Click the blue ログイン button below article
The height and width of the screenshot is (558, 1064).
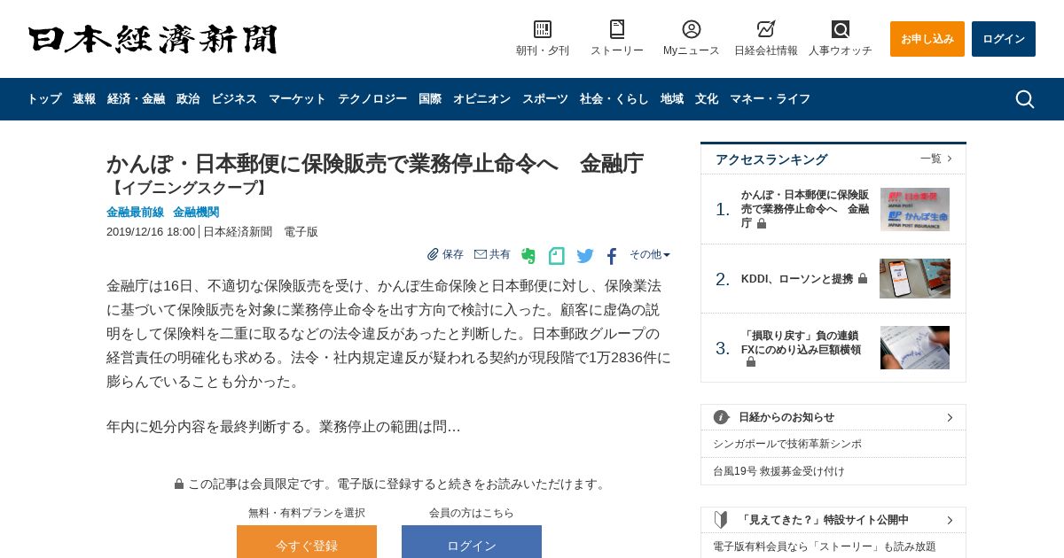point(472,541)
